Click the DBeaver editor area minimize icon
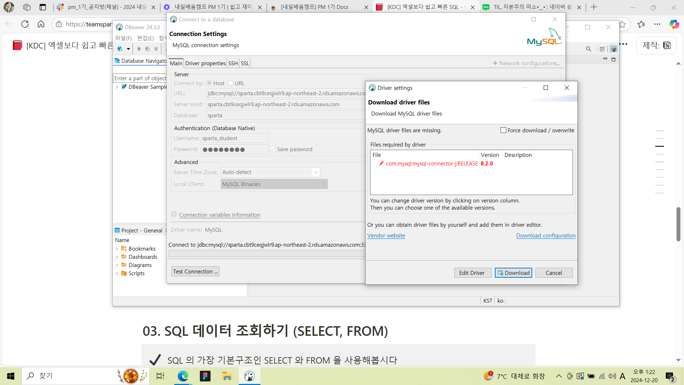This screenshot has height=385, width=684. tap(605, 59)
